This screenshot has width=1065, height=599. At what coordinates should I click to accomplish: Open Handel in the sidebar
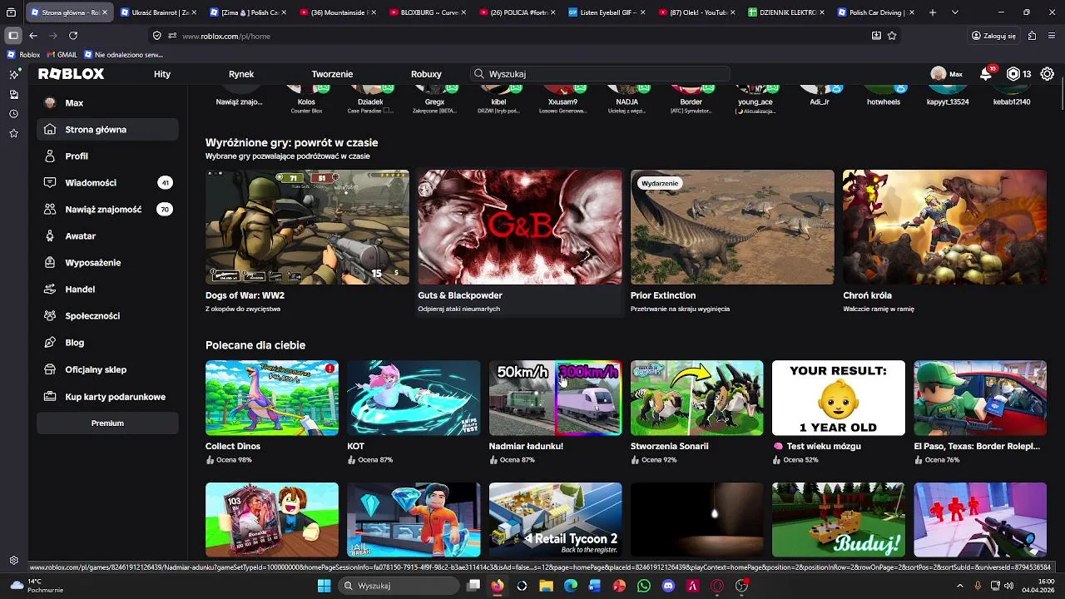(x=107, y=290)
